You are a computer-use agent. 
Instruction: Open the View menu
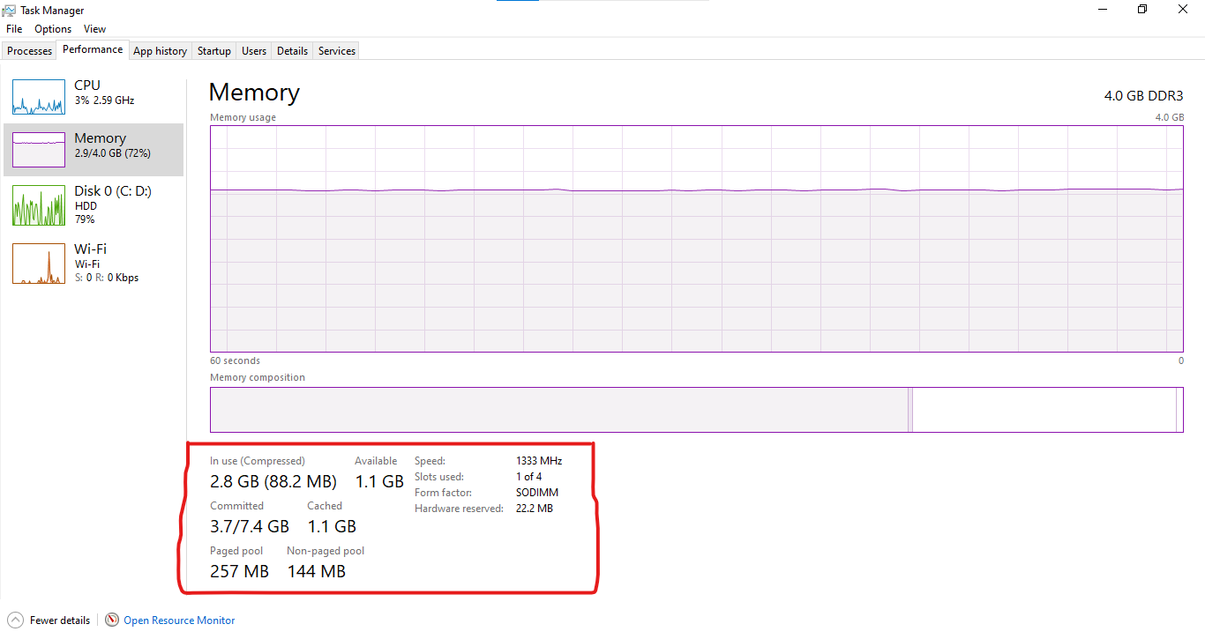coord(95,29)
